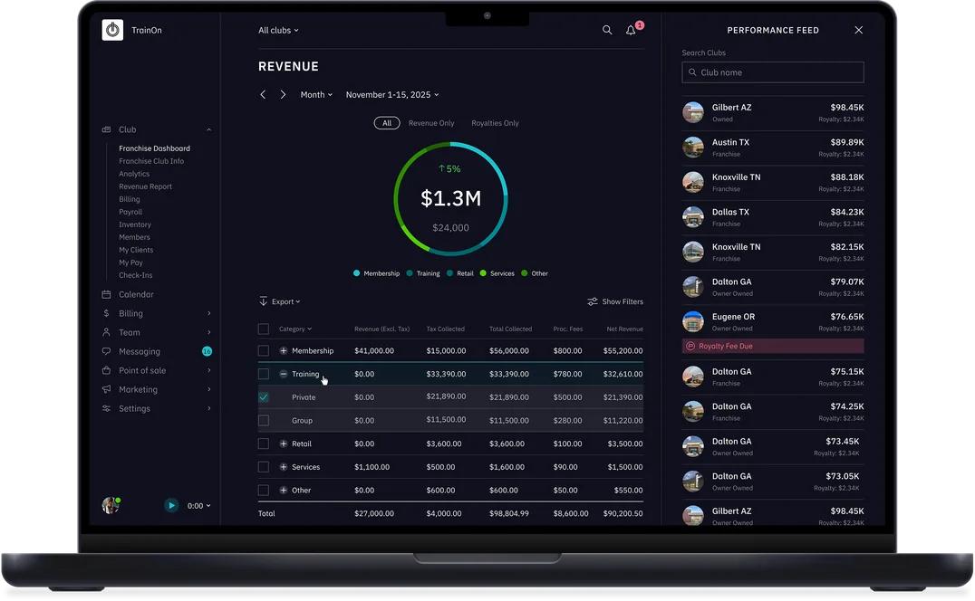Uncheck the Private row checkbox

point(264,397)
